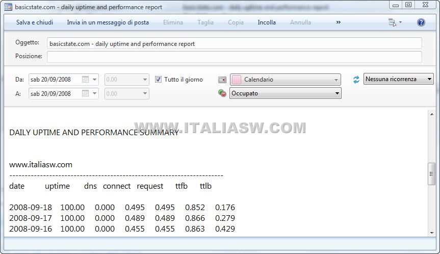Click the pink calendar color swatch
This screenshot has width=440, height=254.
coord(236,80)
